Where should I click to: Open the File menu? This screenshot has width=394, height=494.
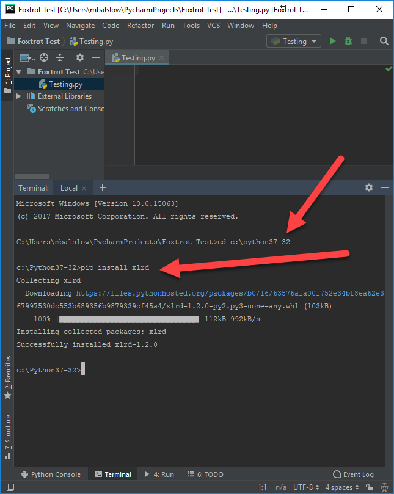coord(10,26)
